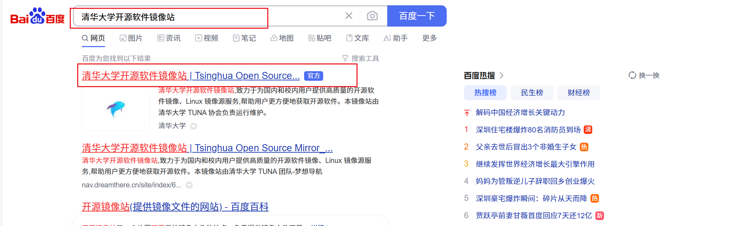Switch to the 民生榜 tab

532,93
